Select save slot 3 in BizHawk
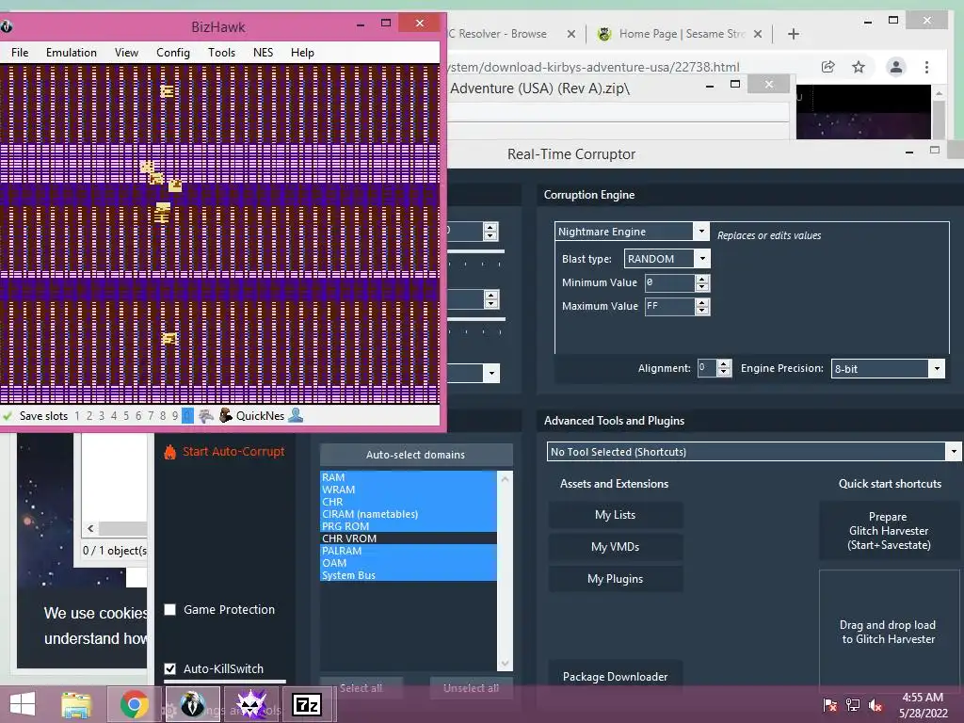964x723 pixels. click(x=102, y=416)
